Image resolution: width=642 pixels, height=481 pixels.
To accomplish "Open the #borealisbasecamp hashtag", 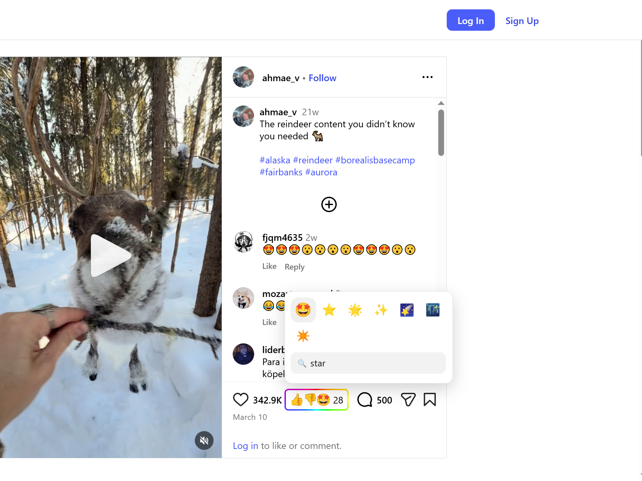I will tap(375, 160).
